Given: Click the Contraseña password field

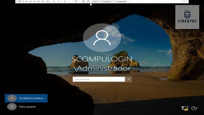Looking at the screenshot, I should [x=99, y=79].
